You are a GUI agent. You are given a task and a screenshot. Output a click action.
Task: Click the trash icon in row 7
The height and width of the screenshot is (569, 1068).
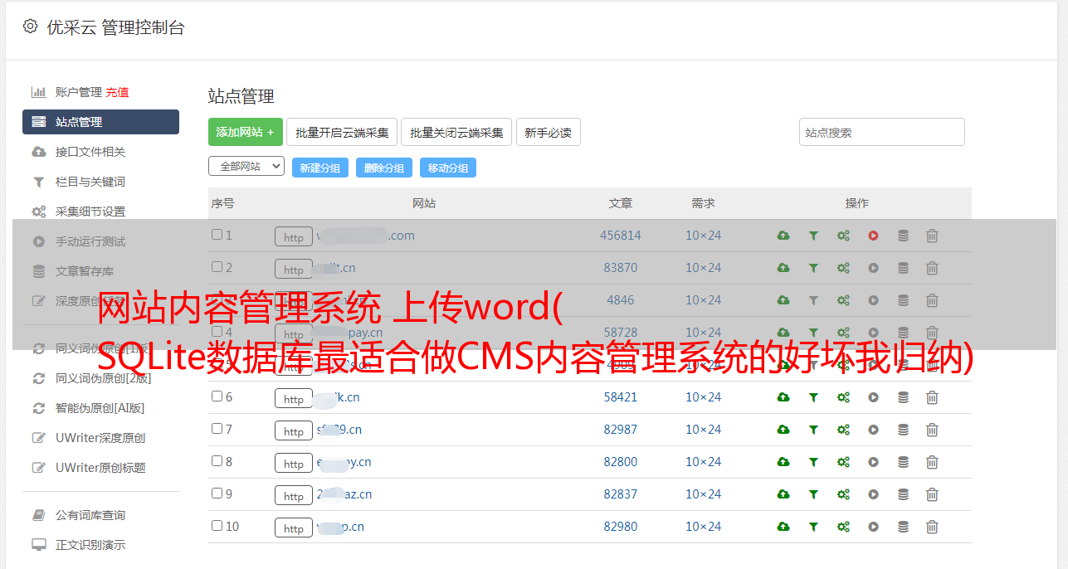pyautogui.click(x=932, y=430)
